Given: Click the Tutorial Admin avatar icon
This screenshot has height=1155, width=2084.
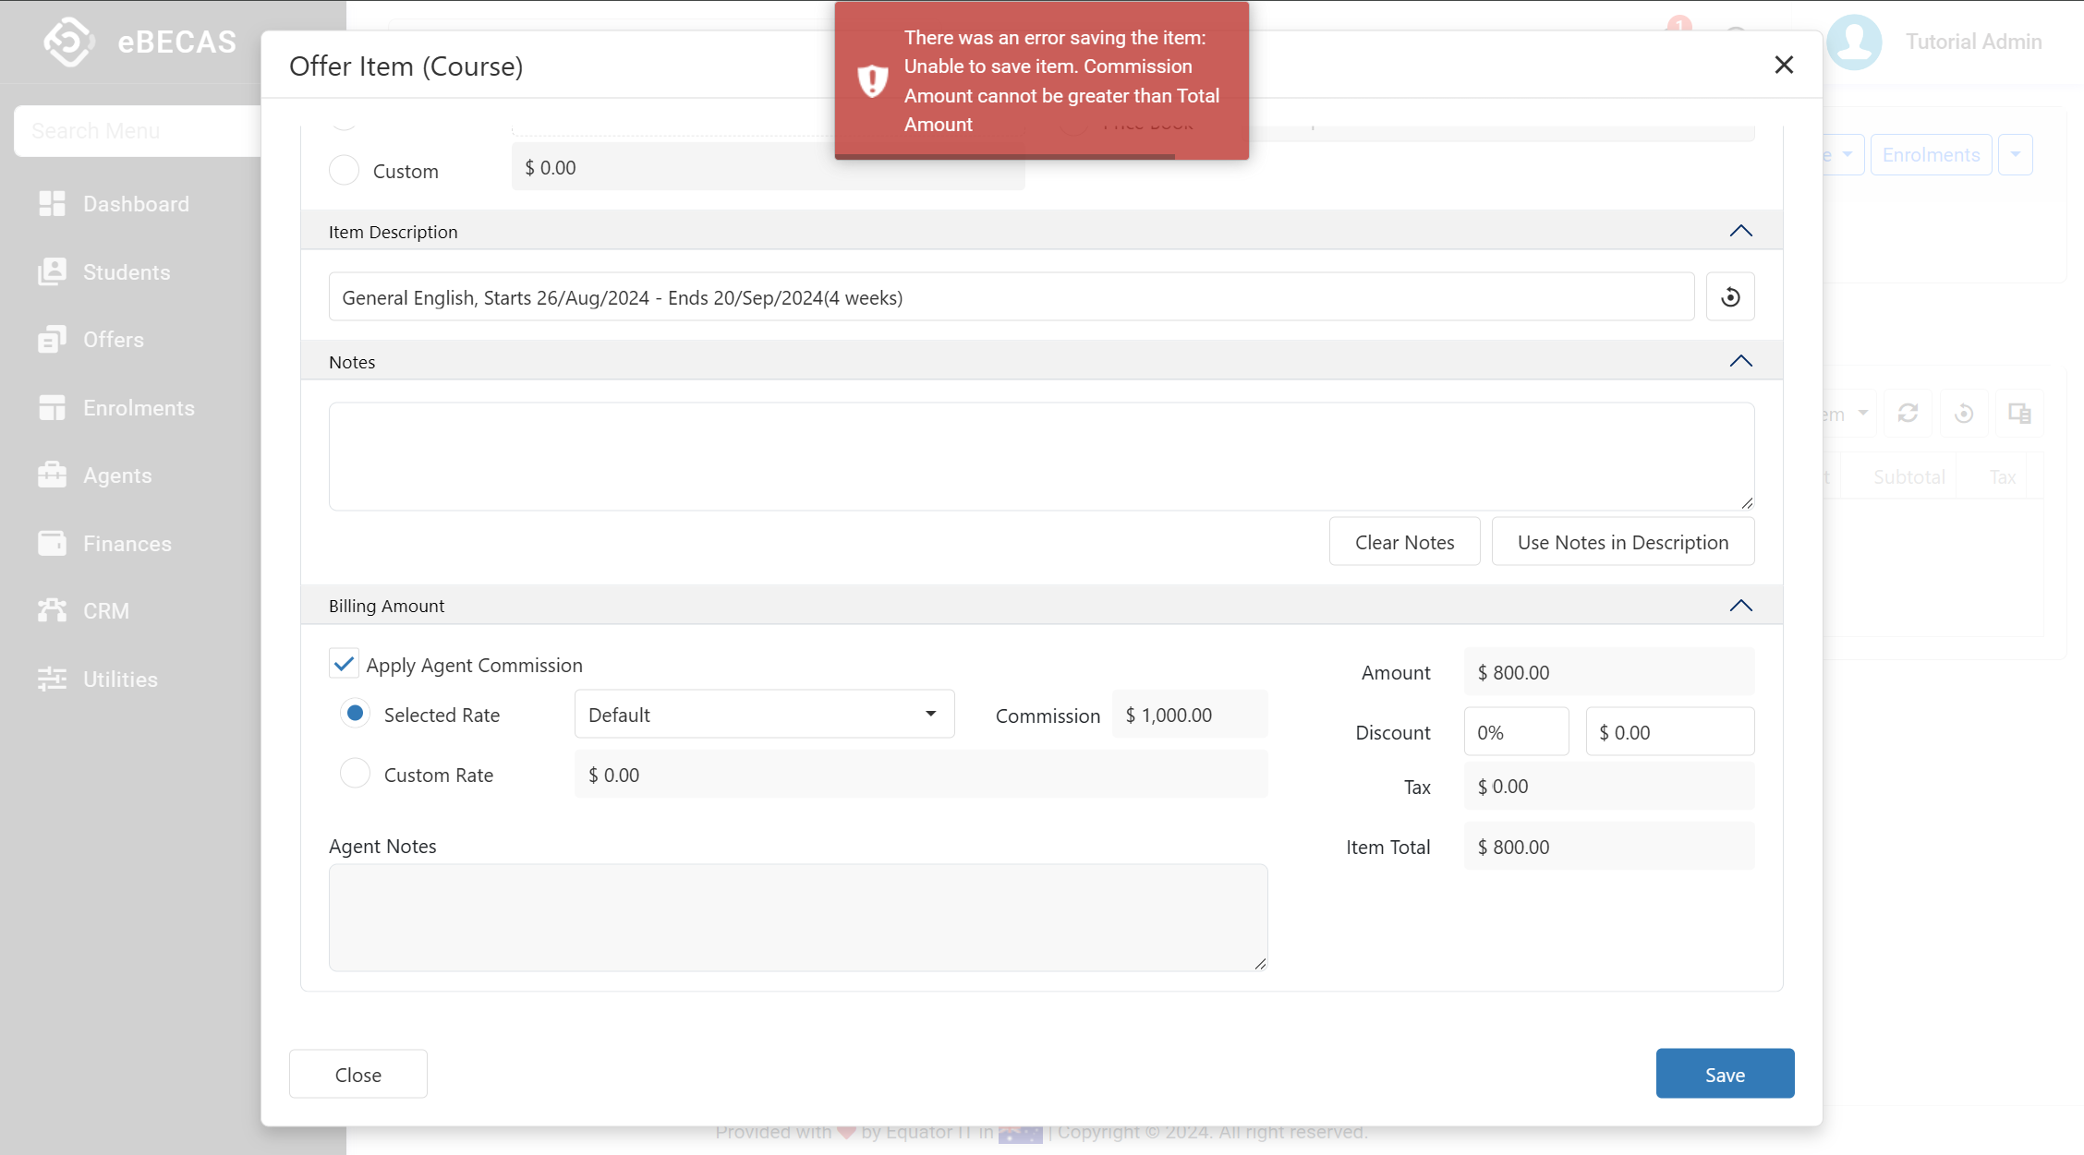Looking at the screenshot, I should pos(1853,42).
